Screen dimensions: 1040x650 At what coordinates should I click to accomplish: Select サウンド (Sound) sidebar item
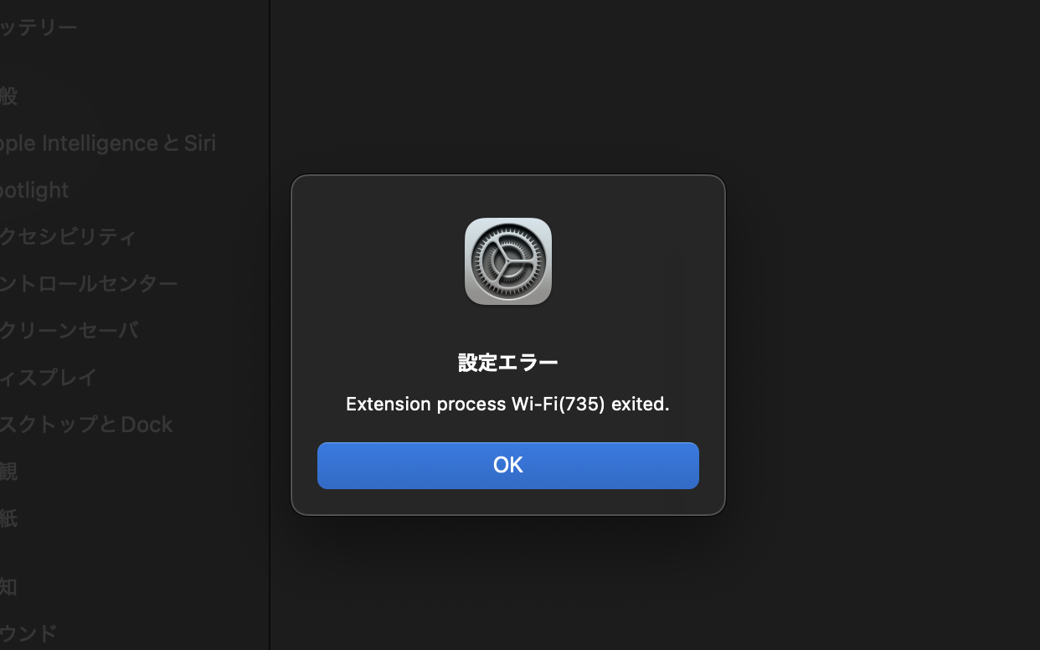(x=28, y=633)
